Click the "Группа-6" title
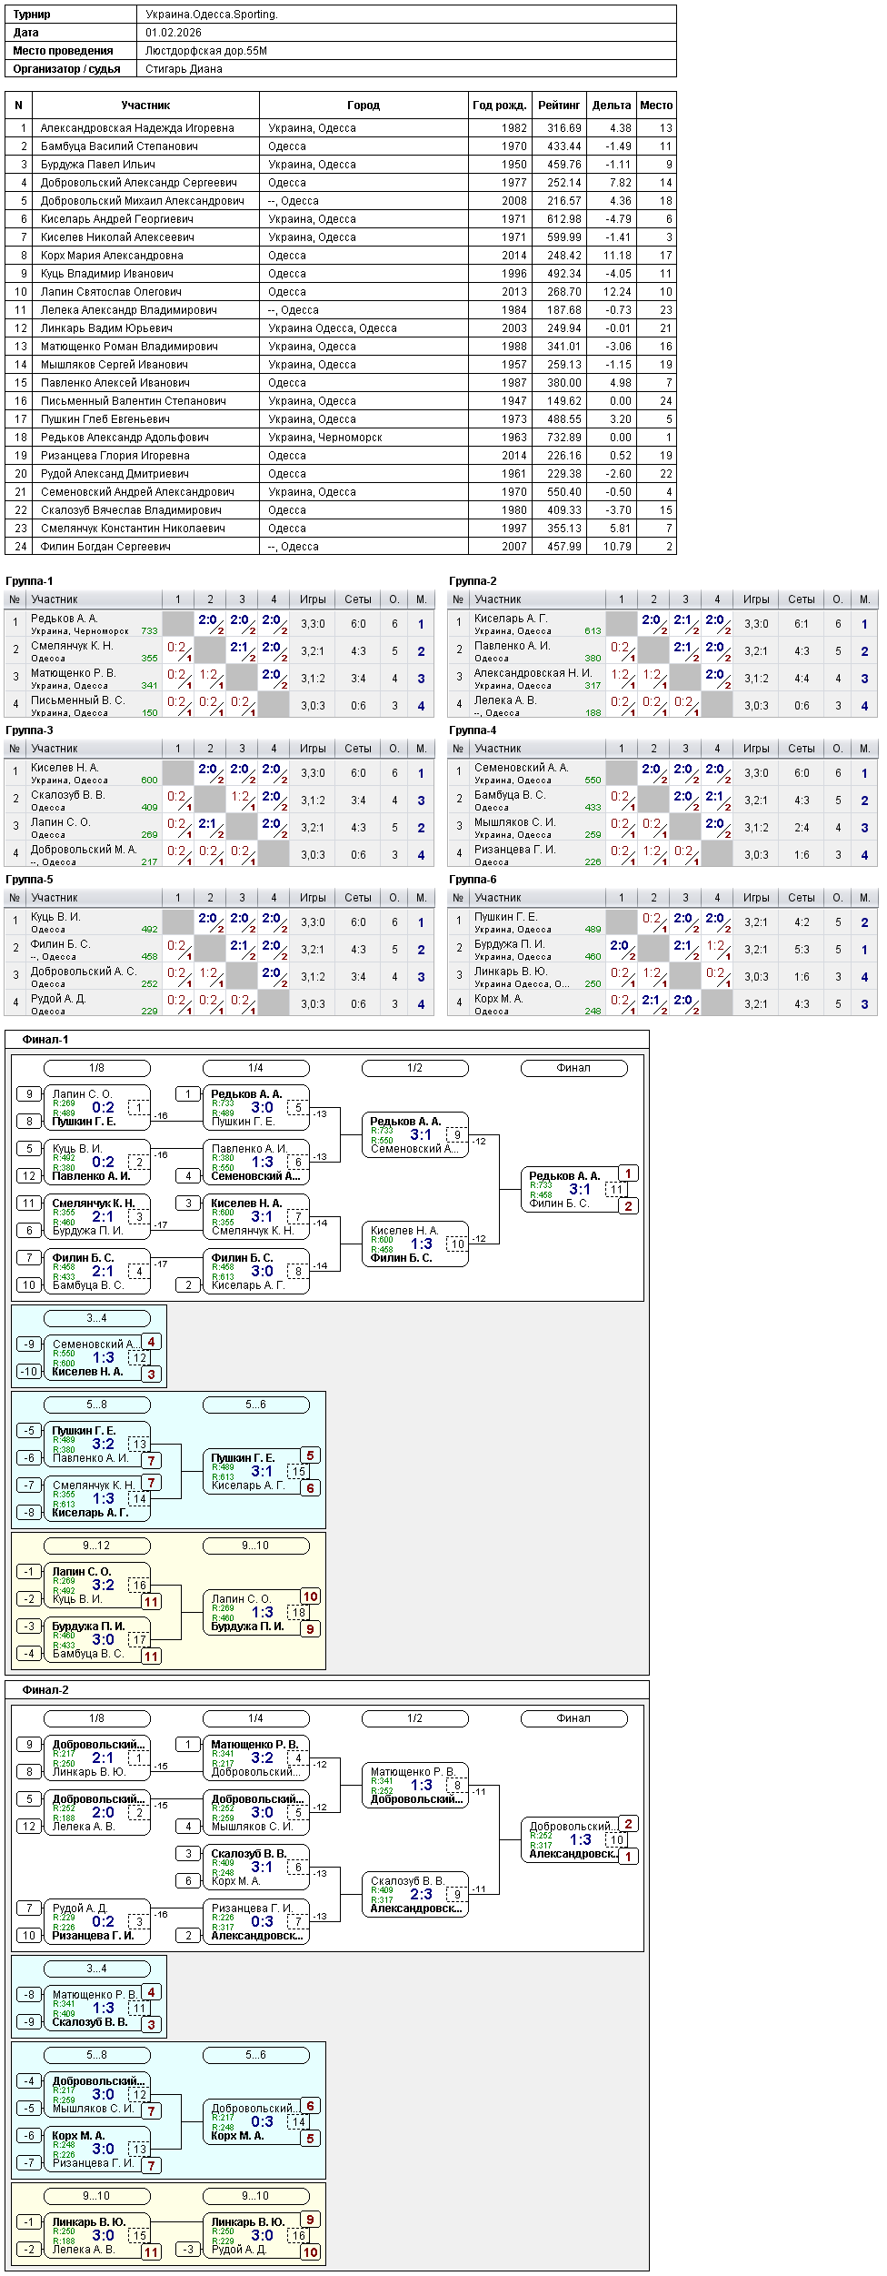 pyautogui.click(x=473, y=880)
